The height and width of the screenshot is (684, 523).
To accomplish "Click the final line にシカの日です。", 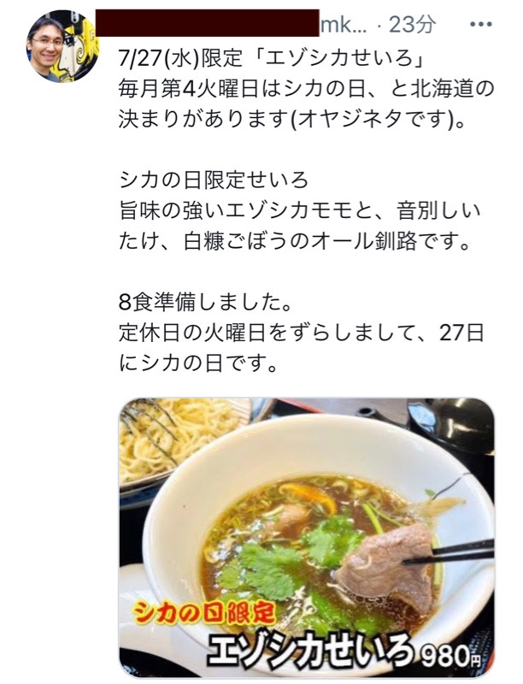I will click(x=198, y=363).
